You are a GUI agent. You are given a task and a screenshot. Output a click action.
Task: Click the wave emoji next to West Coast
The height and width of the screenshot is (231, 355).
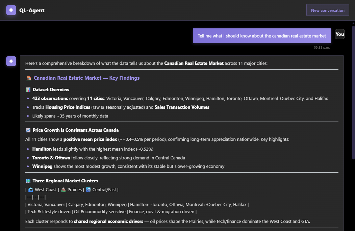coord(31,190)
